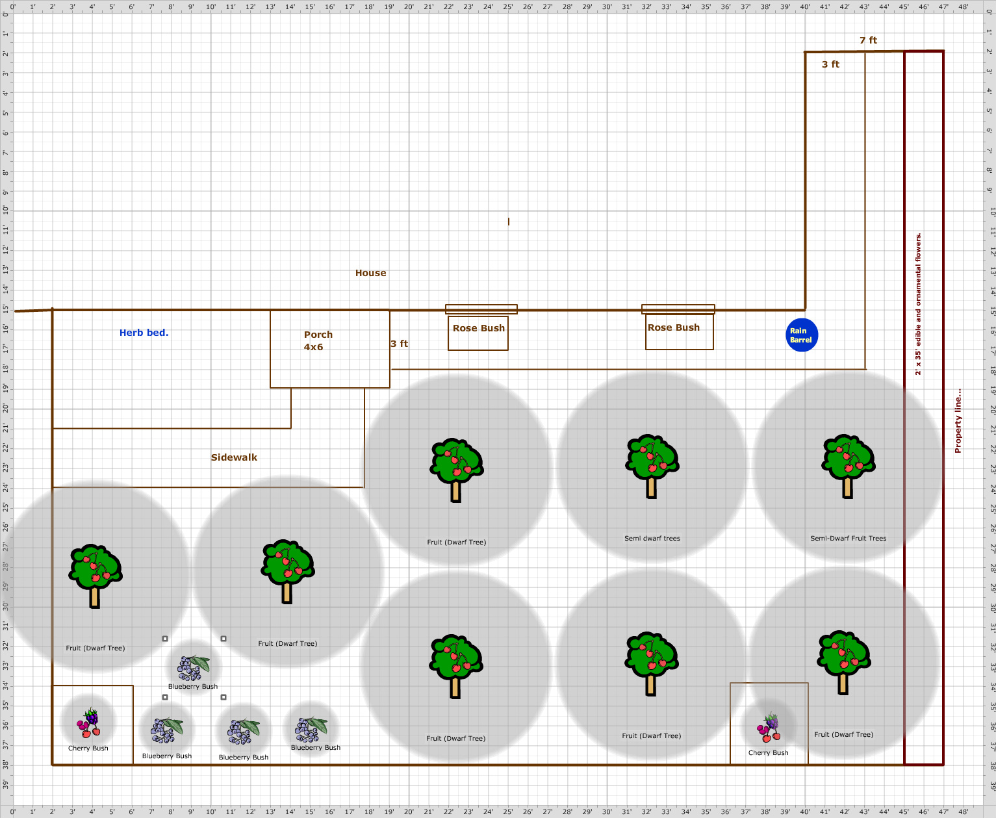This screenshot has width=996, height=818.
Task: Select the 3 ft label near the top right
Action: (830, 64)
